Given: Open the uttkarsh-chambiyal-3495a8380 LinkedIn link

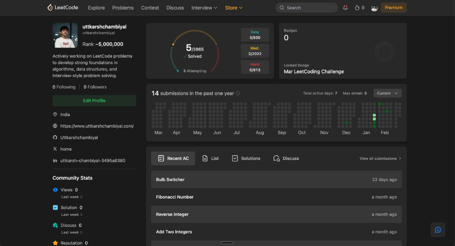Looking at the screenshot, I should coord(93,160).
